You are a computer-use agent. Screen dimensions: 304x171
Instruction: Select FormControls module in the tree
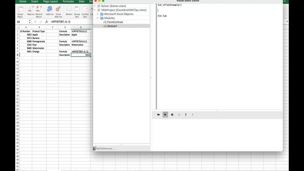click(x=115, y=22)
